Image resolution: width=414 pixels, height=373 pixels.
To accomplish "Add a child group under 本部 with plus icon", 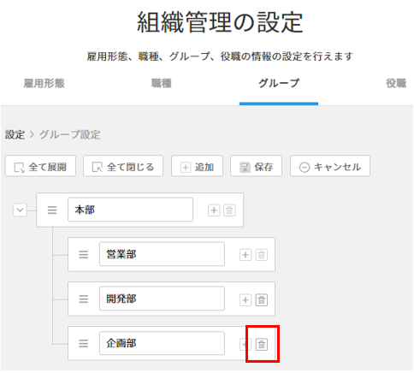I will click(214, 210).
